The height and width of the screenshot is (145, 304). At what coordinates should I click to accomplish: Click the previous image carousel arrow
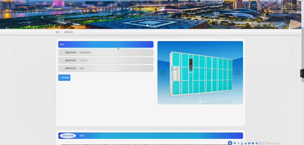coord(163,72)
